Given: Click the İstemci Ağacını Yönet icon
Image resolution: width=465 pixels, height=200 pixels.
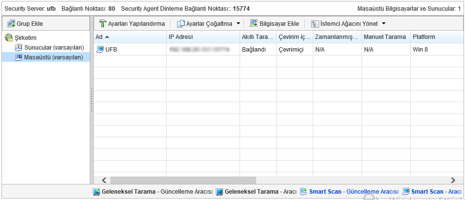Looking at the screenshot, I should tap(315, 23).
